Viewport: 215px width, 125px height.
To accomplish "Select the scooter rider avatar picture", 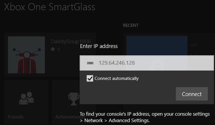I will 26,55.
